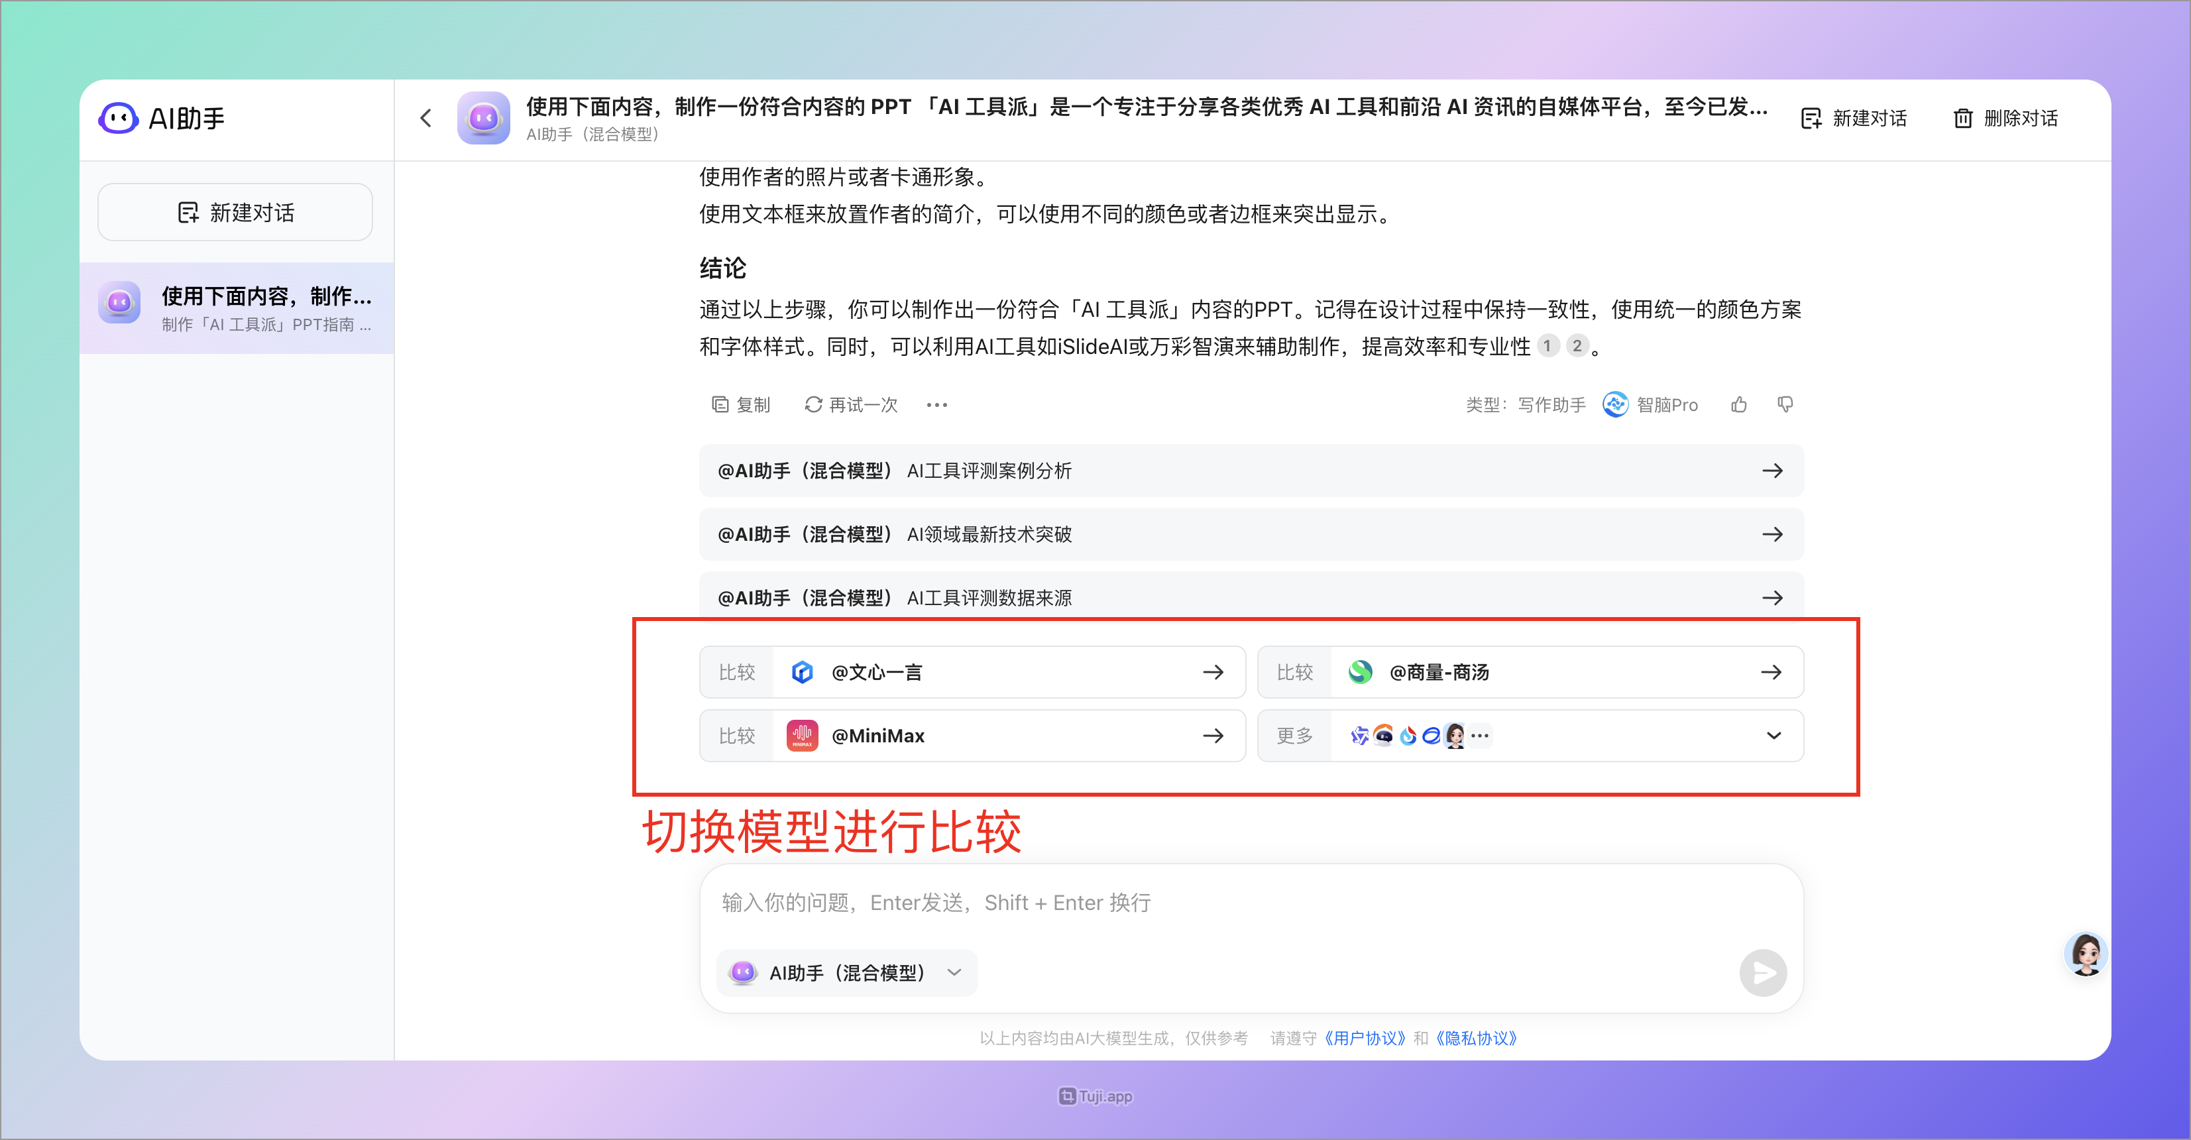Open the AI助手（混合模型） model selector
The image size is (2191, 1140).
click(848, 973)
